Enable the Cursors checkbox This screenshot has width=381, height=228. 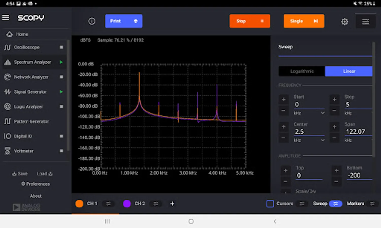[x=270, y=204]
